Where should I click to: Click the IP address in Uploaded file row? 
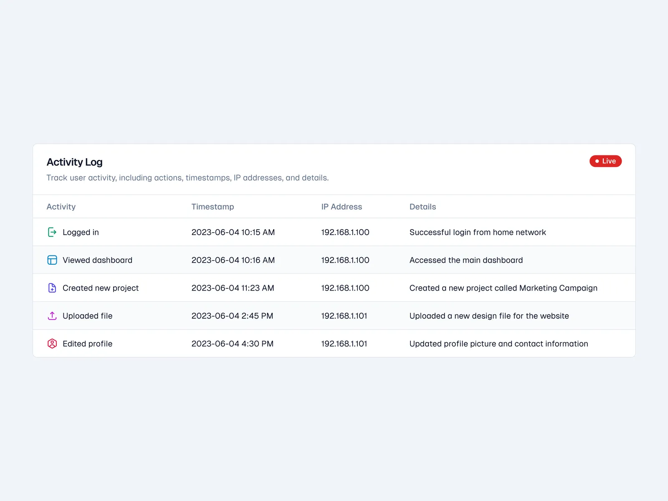(344, 316)
